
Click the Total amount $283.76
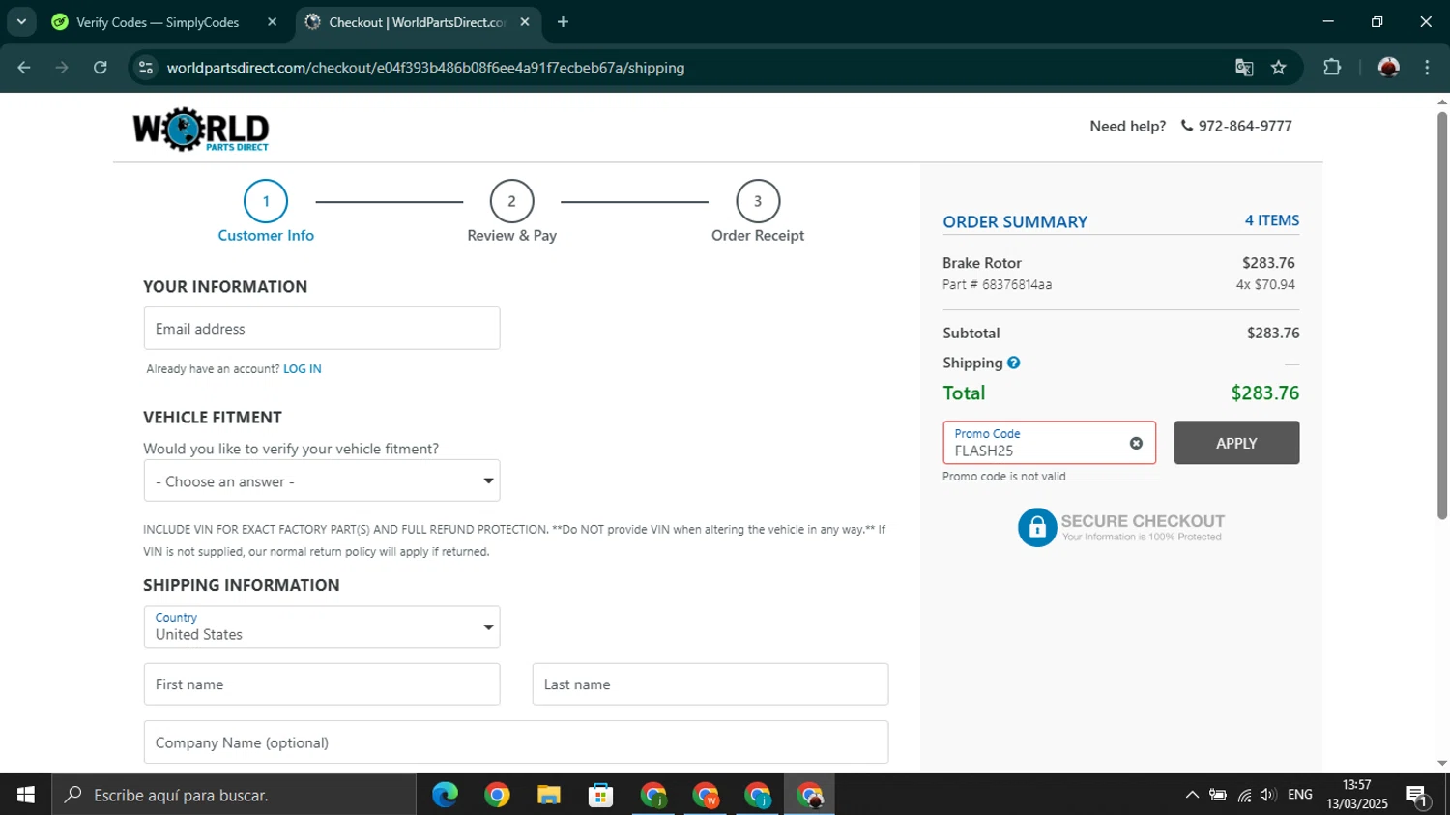(x=1264, y=393)
